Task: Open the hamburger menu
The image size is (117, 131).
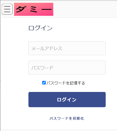Action: [7, 9]
